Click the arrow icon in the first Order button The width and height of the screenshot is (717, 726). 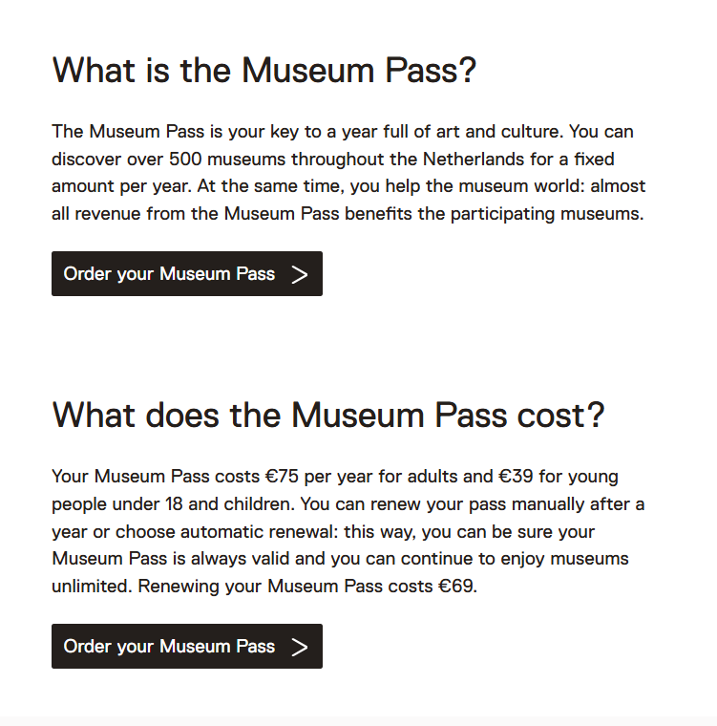pyautogui.click(x=300, y=274)
